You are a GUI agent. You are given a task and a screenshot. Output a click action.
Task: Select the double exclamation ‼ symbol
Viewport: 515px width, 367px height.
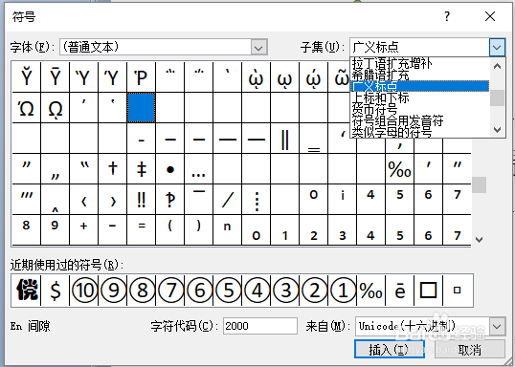point(142,200)
